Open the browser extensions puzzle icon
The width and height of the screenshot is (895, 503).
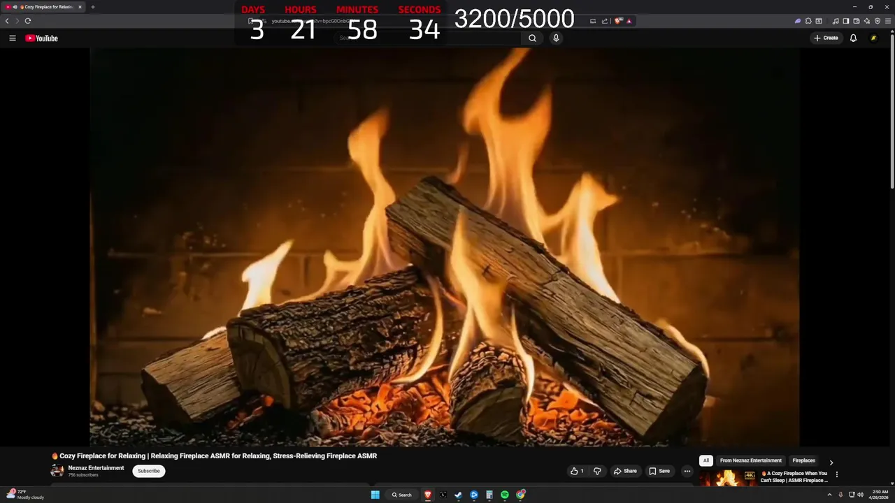[x=808, y=21]
